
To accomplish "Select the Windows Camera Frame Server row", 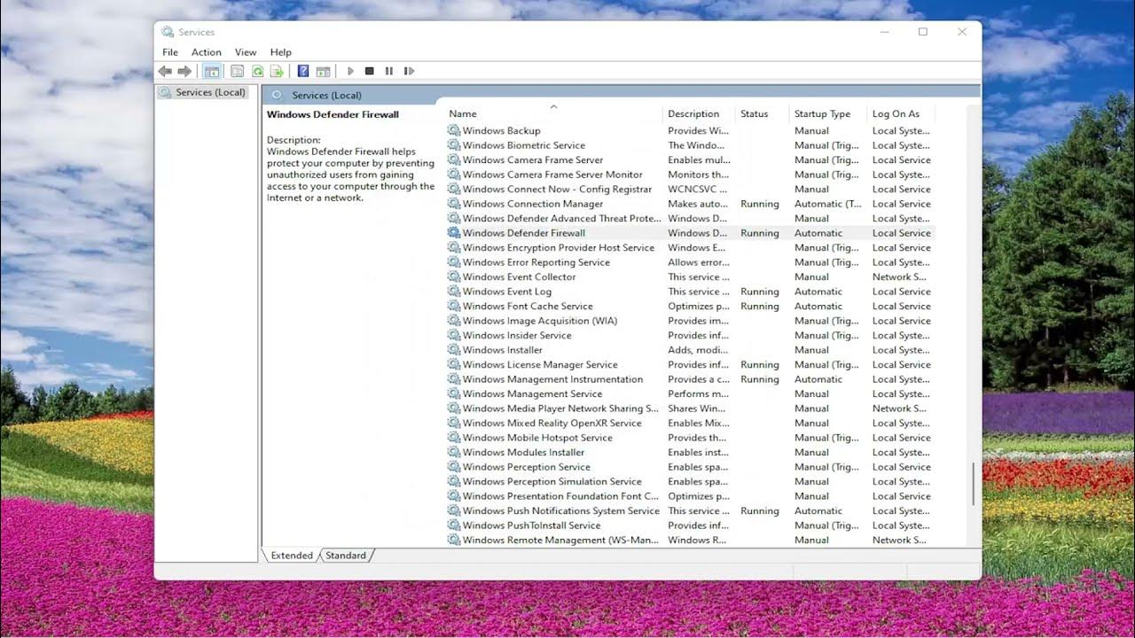I will point(690,159).
